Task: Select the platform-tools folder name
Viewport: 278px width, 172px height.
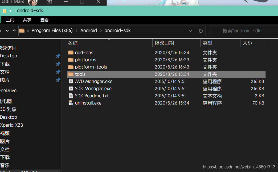Action: coord(91,67)
